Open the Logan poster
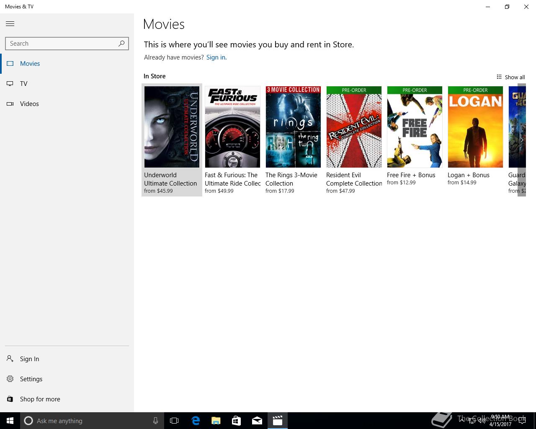 [x=475, y=127]
